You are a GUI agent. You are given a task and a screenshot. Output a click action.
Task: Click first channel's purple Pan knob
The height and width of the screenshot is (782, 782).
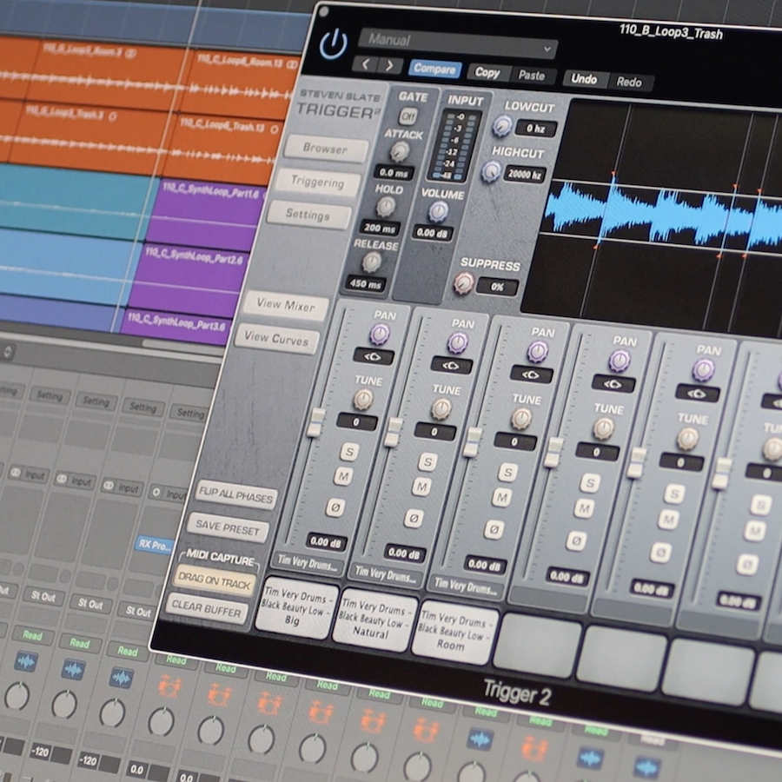[x=381, y=334]
